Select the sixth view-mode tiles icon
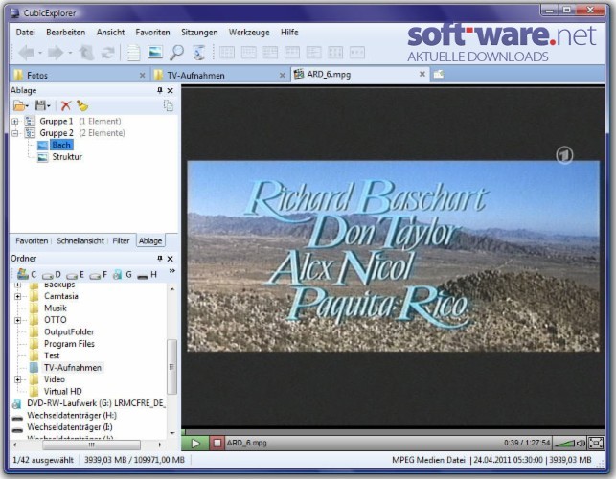This screenshot has width=616, height=479. pos(335,53)
